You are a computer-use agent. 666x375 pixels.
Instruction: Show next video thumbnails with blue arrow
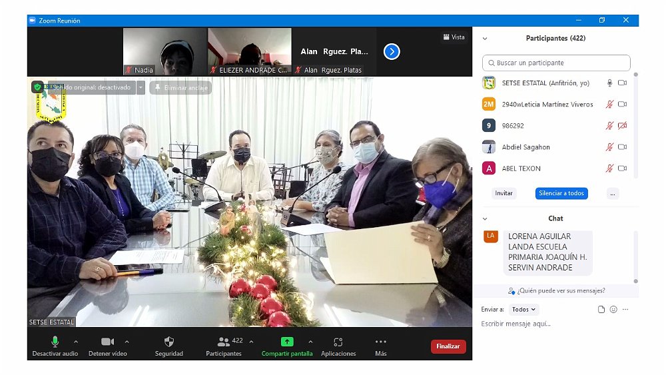(x=392, y=51)
